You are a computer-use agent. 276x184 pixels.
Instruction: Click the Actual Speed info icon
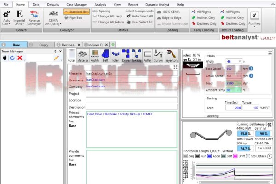click(251, 76)
